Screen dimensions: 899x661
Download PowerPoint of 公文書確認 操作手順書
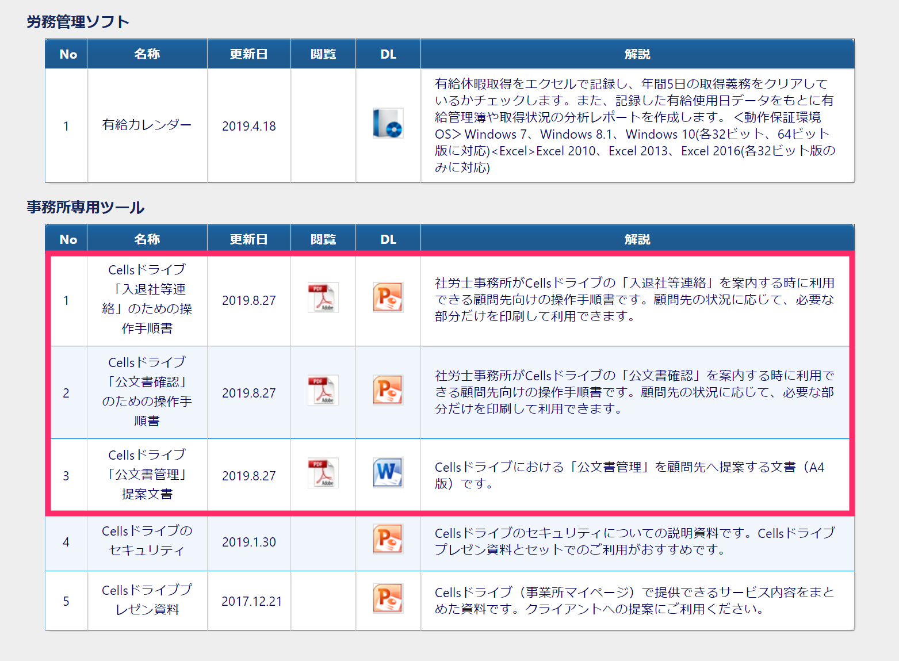click(x=388, y=390)
